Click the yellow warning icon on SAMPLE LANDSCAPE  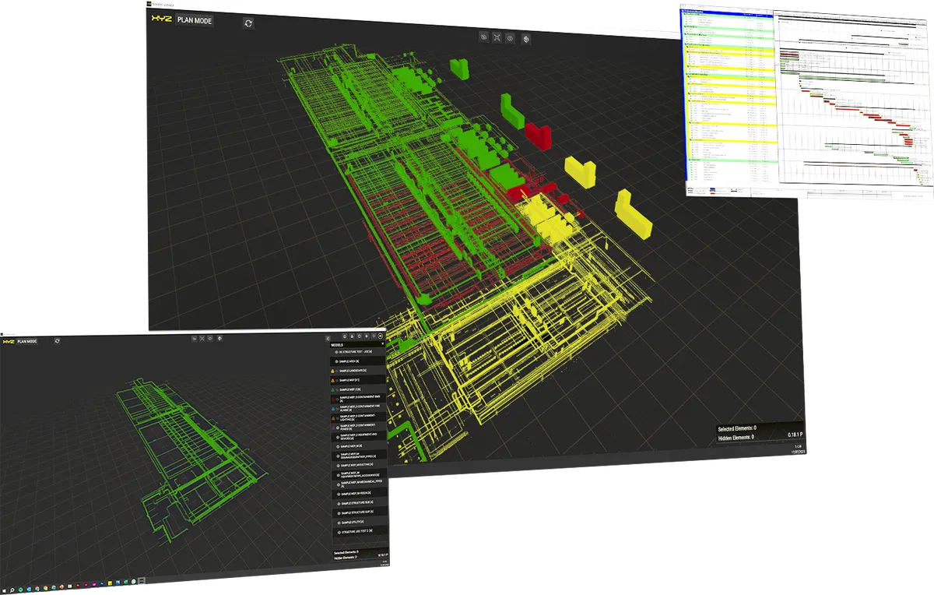pos(332,371)
